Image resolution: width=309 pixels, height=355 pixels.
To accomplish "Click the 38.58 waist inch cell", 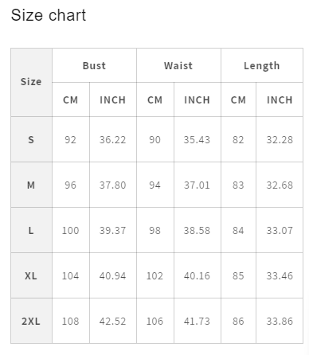I will 198,230.
